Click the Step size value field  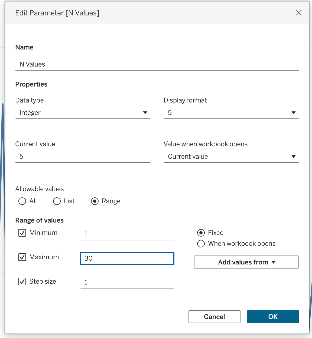tap(127, 283)
